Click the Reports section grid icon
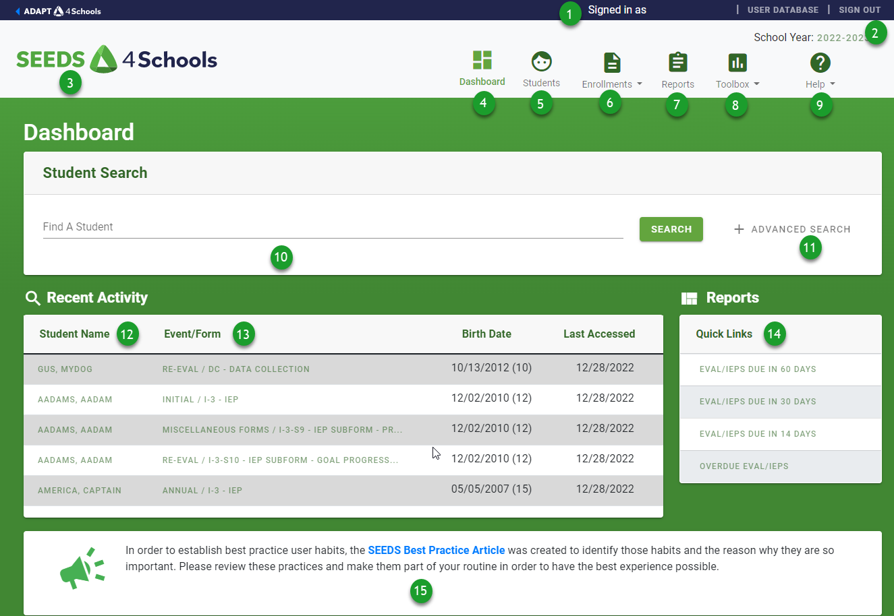Viewport: 894px width, 616px height. tap(689, 299)
